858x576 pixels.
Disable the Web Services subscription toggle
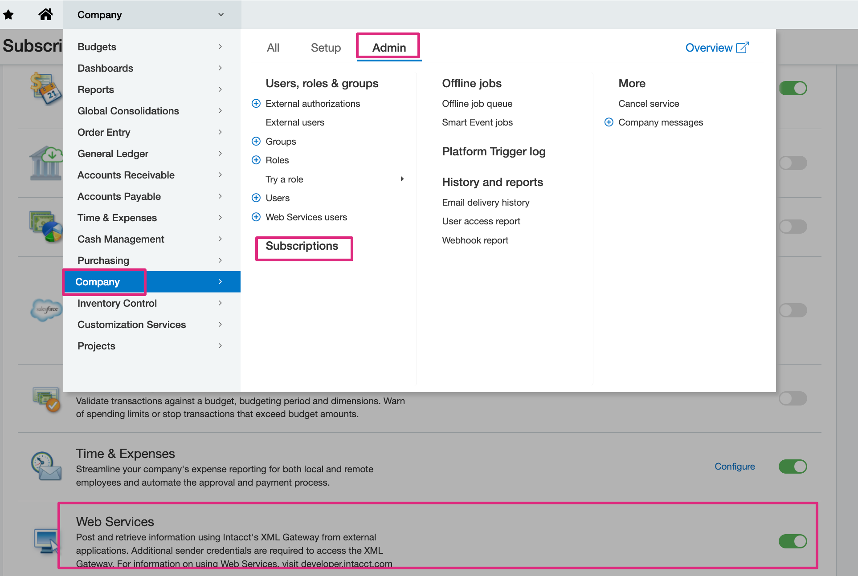(793, 541)
